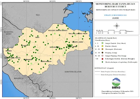The width and height of the screenshot is (140, 99).
Task: Click the 'BERTURUT-TURUT' title line
Action: pos(115,7)
